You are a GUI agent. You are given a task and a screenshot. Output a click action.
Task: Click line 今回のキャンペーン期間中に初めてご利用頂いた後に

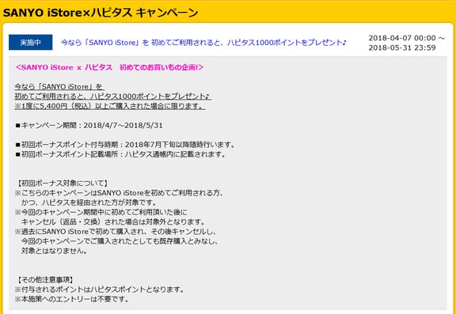pyautogui.click(x=101, y=212)
